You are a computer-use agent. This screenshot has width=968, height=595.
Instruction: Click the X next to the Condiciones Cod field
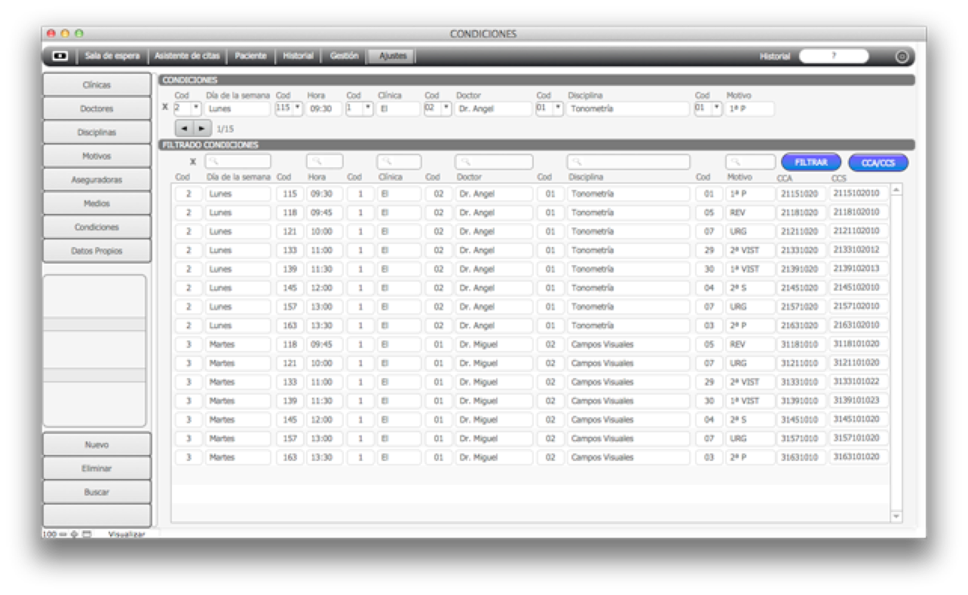(165, 108)
